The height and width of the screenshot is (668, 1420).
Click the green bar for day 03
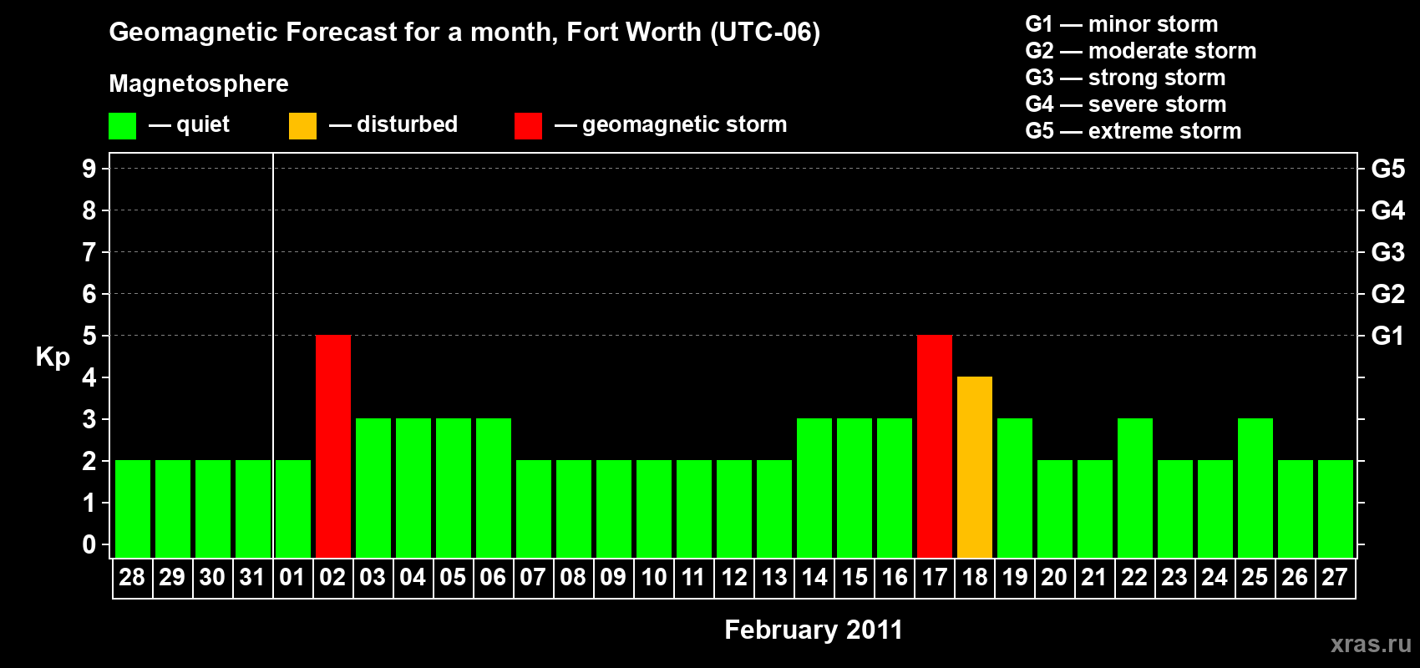pos(373,488)
